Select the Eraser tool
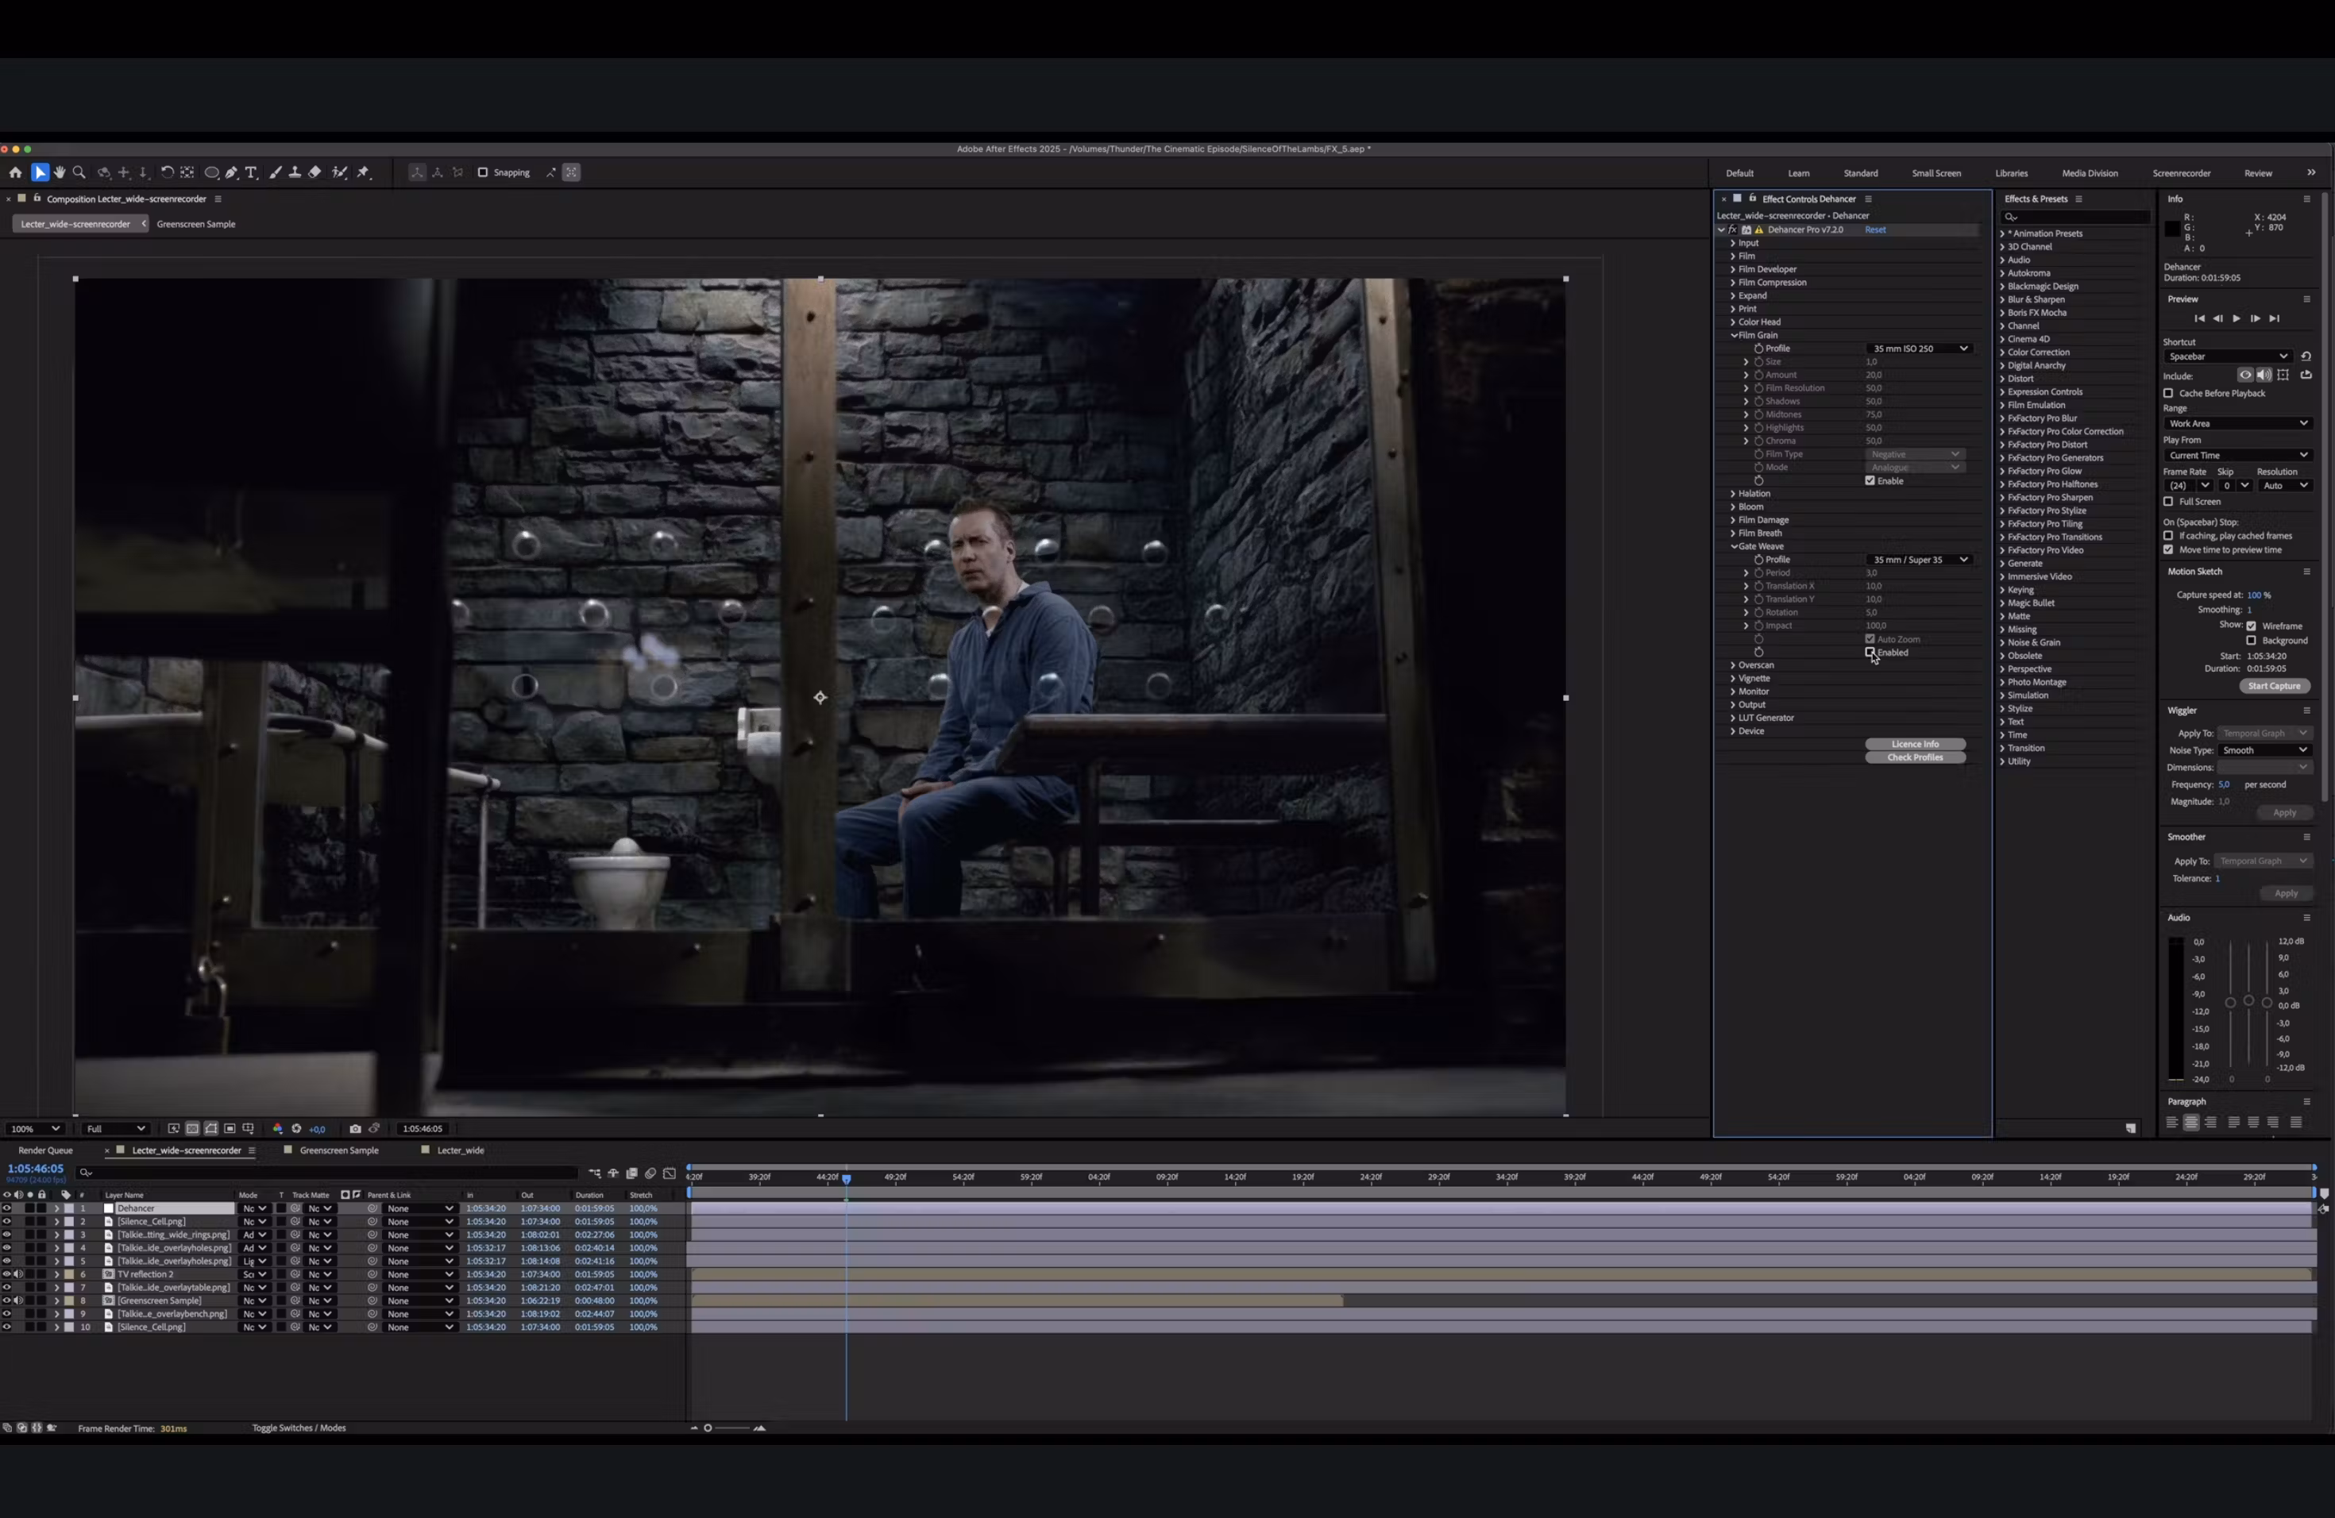This screenshot has width=2335, height=1518. tap(315, 172)
